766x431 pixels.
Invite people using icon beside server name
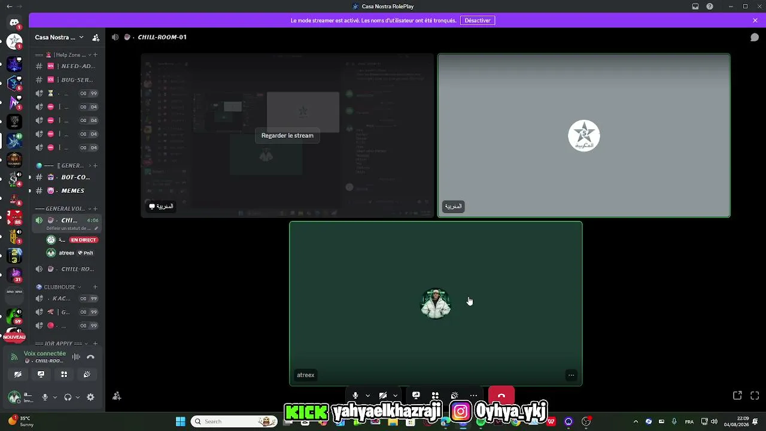pos(96,37)
